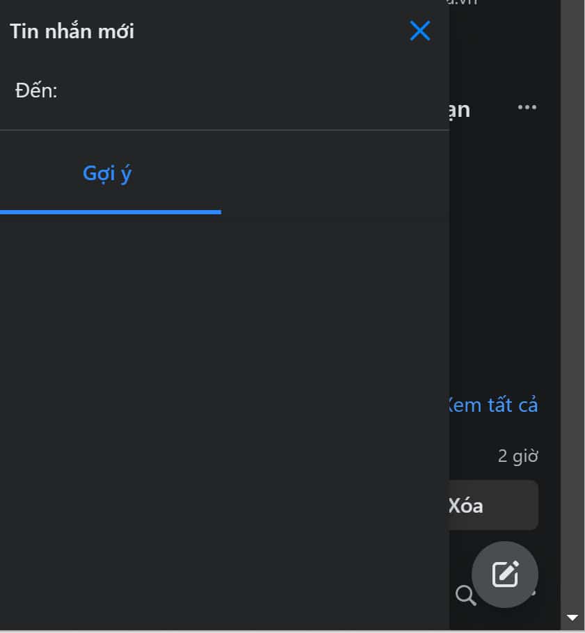Click the magnifier search icon

click(465, 595)
